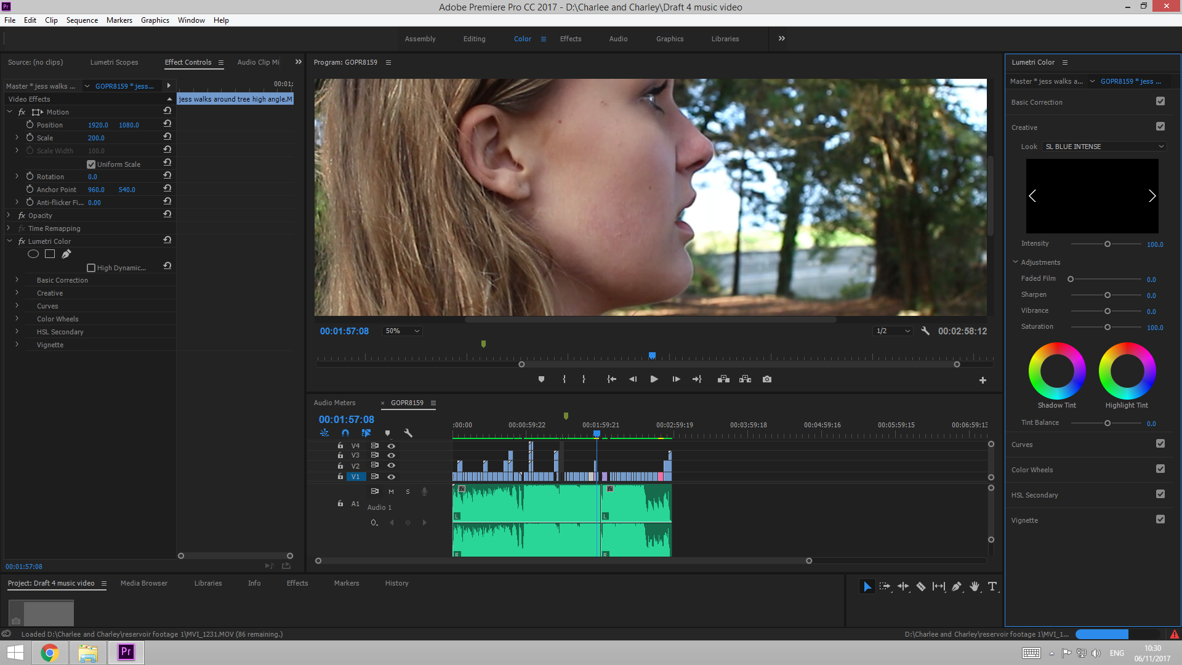Expand Color Wheels in Effect Controls
Viewport: 1182px width, 665px height.
click(17, 319)
